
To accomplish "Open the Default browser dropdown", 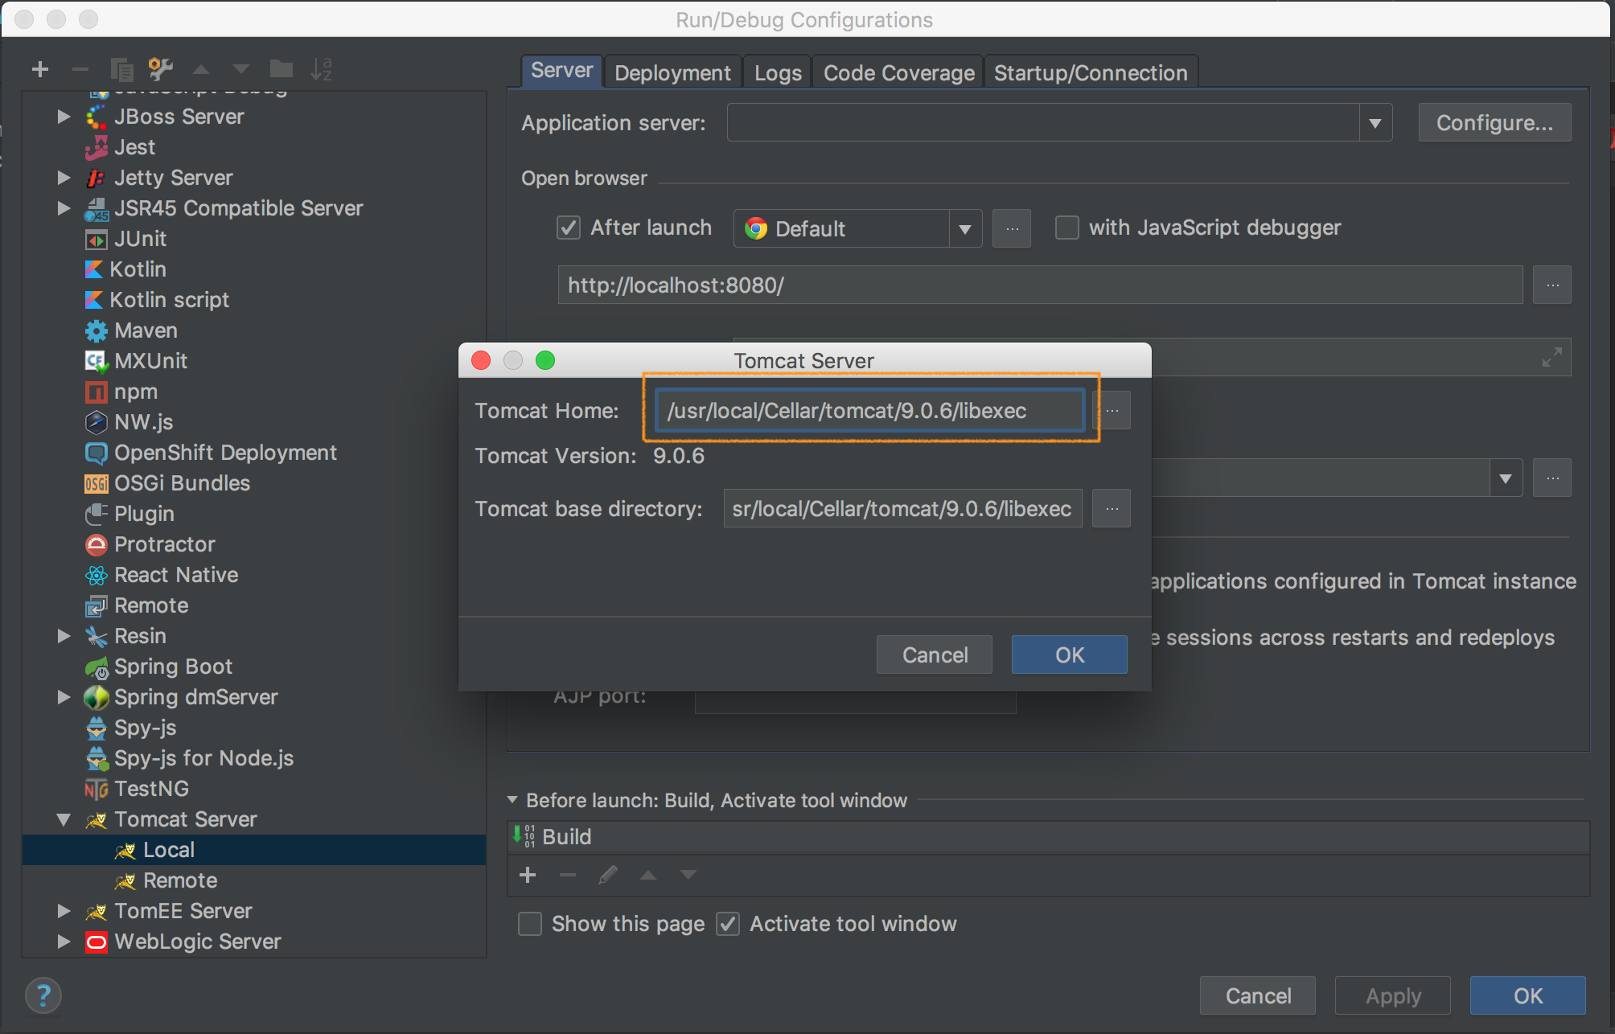I will 964,229.
